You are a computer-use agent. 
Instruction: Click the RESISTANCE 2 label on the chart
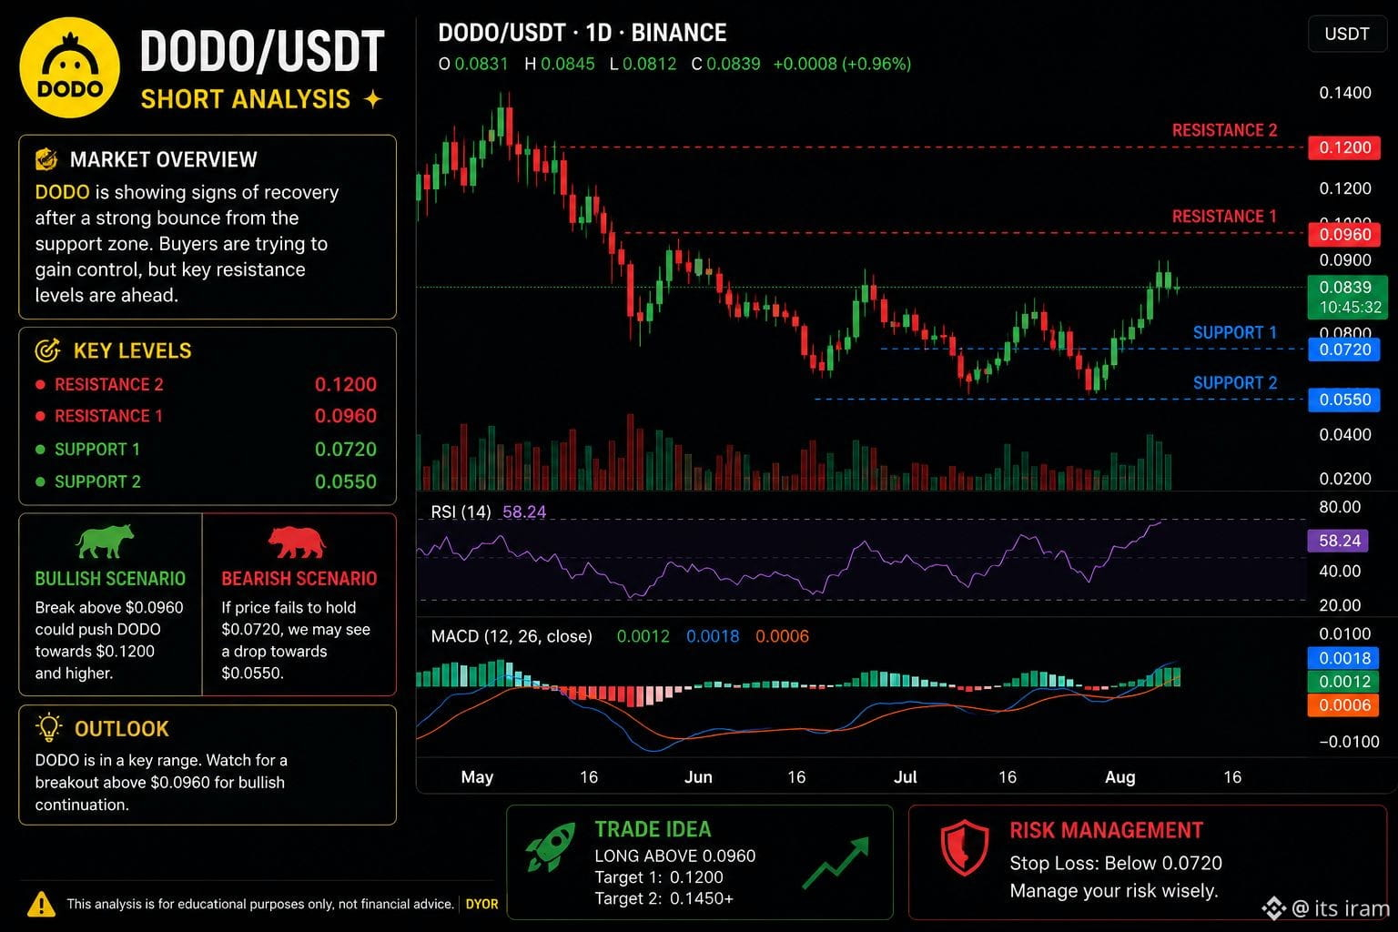tap(1224, 130)
